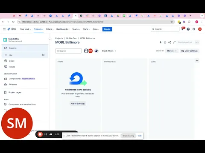Open the board more actions ellipsis

tap(197, 42)
